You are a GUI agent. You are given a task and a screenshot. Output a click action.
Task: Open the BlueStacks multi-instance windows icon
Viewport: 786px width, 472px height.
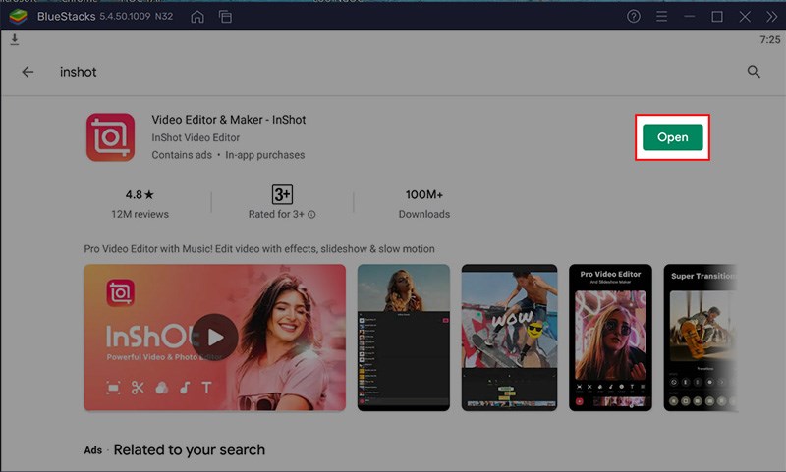tap(225, 17)
